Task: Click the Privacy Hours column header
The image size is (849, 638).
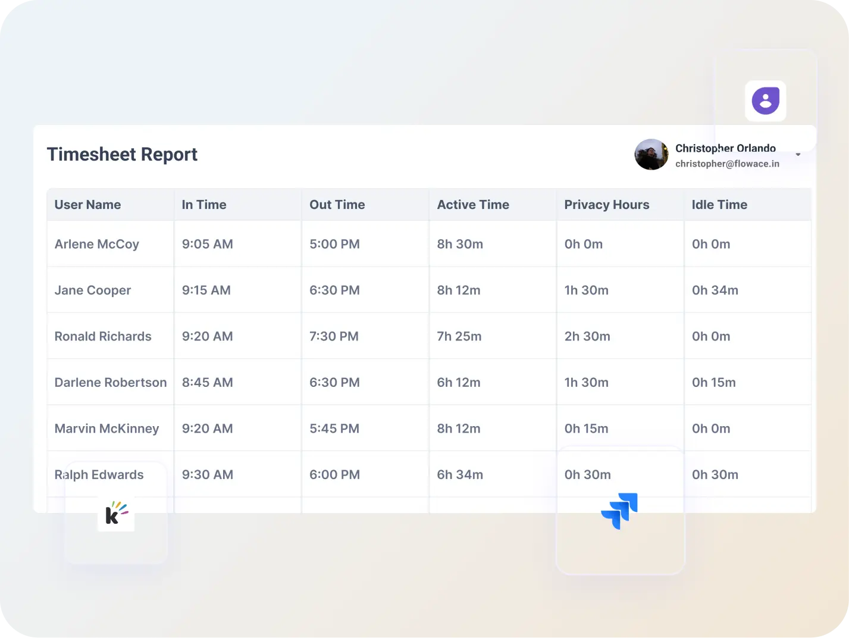Action: [606, 205]
